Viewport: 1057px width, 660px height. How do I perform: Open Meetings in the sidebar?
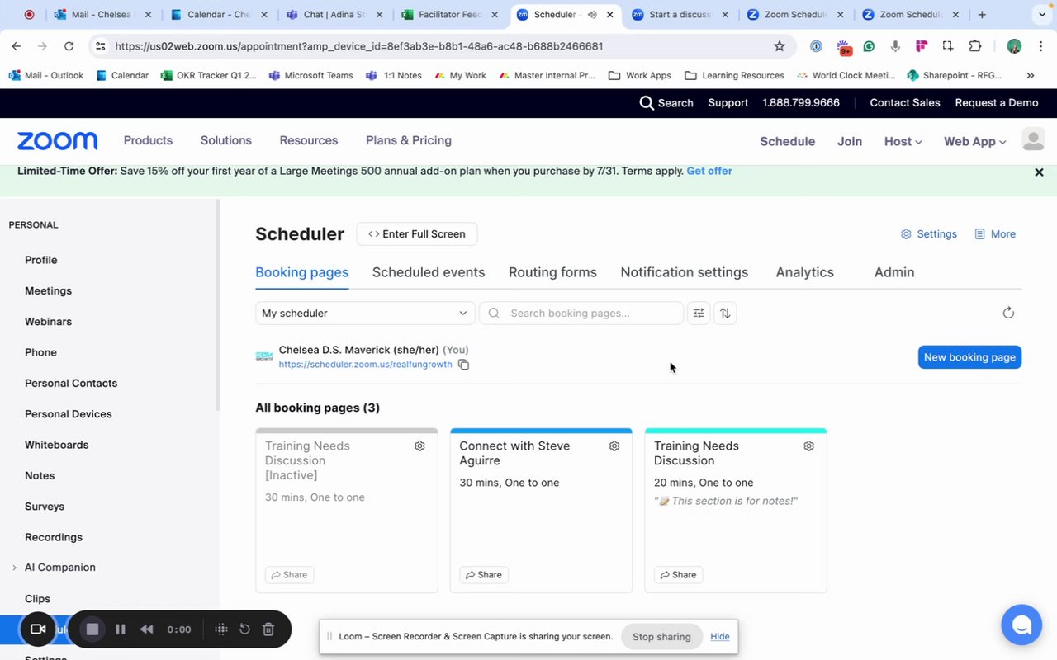coord(48,290)
